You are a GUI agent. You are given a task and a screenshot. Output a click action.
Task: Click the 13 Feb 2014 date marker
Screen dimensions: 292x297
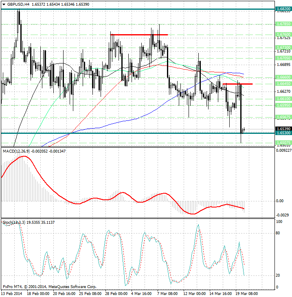coord(13,293)
